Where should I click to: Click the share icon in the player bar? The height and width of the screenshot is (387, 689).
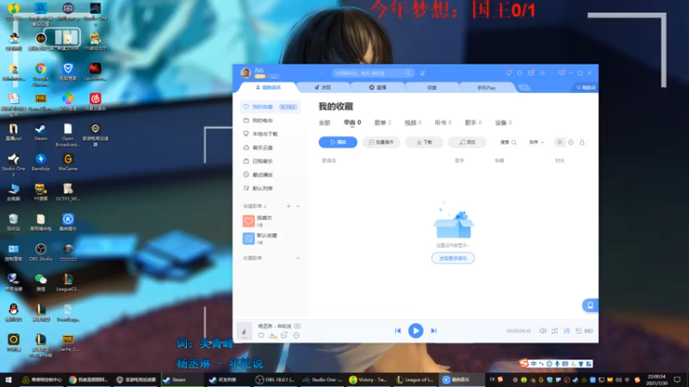[284, 335]
